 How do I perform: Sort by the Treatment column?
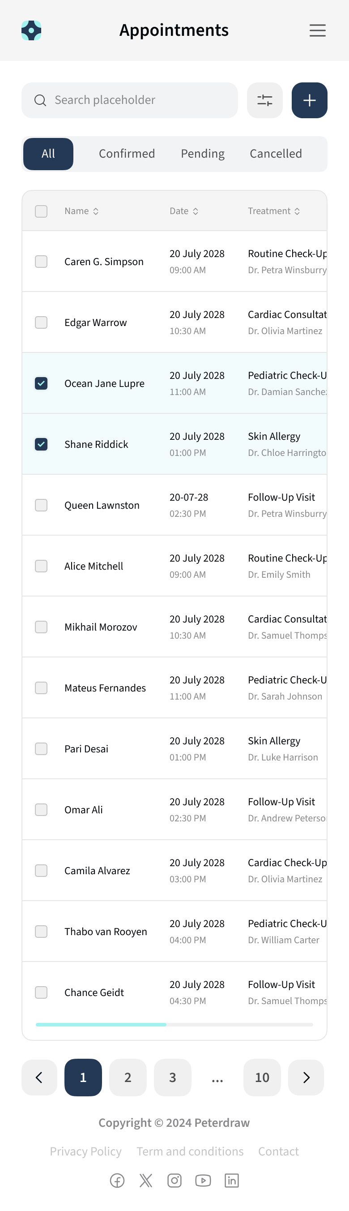point(274,211)
